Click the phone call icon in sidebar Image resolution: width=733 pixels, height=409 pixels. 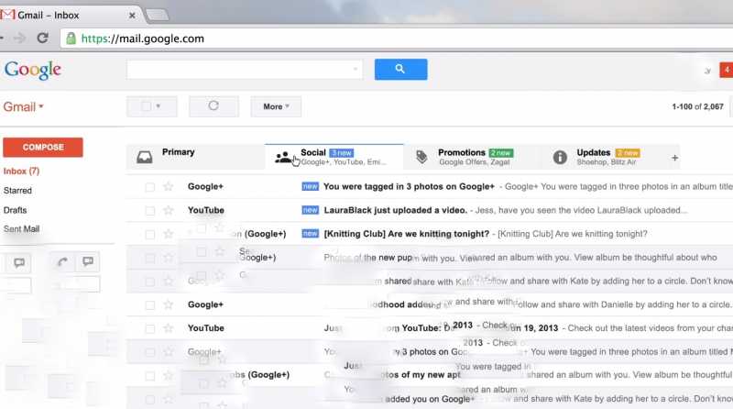point(62,262)
